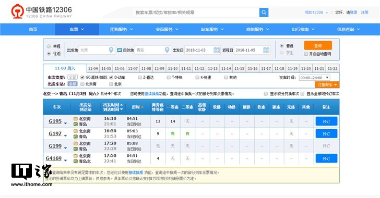Check the T-特快 train type checkbox
The height and width of the screenshot is (198, 380).
169,77
